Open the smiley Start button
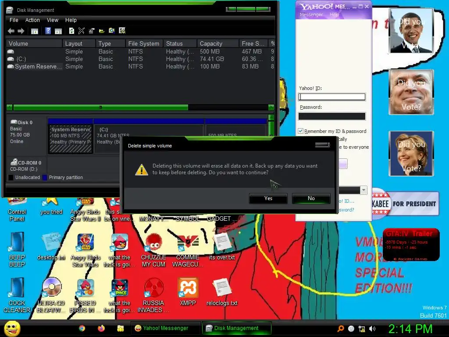 point(12,328)
